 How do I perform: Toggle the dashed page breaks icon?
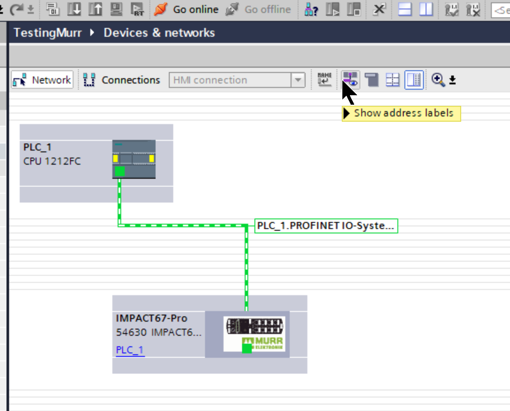392,79
